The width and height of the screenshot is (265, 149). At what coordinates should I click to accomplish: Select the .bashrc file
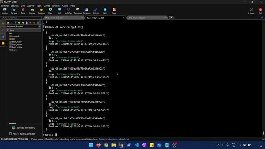click(x=14, y=50)
